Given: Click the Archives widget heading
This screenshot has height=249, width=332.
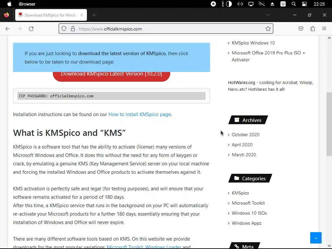Looking at the screenshot, I should point(248,120).
